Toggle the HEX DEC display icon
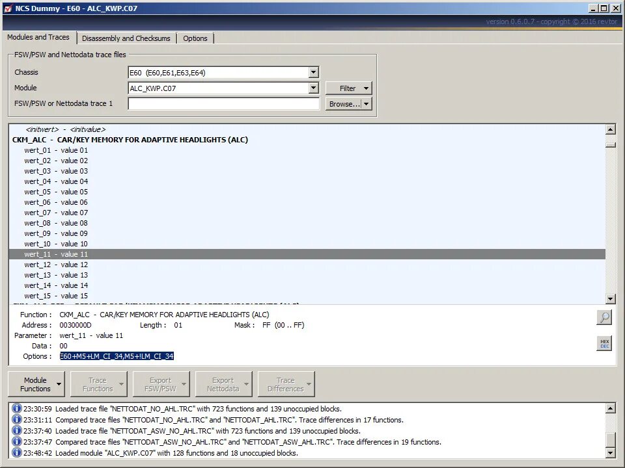 (604, 343)
